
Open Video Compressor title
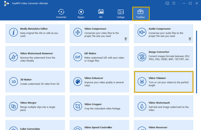tap(95, 29)
